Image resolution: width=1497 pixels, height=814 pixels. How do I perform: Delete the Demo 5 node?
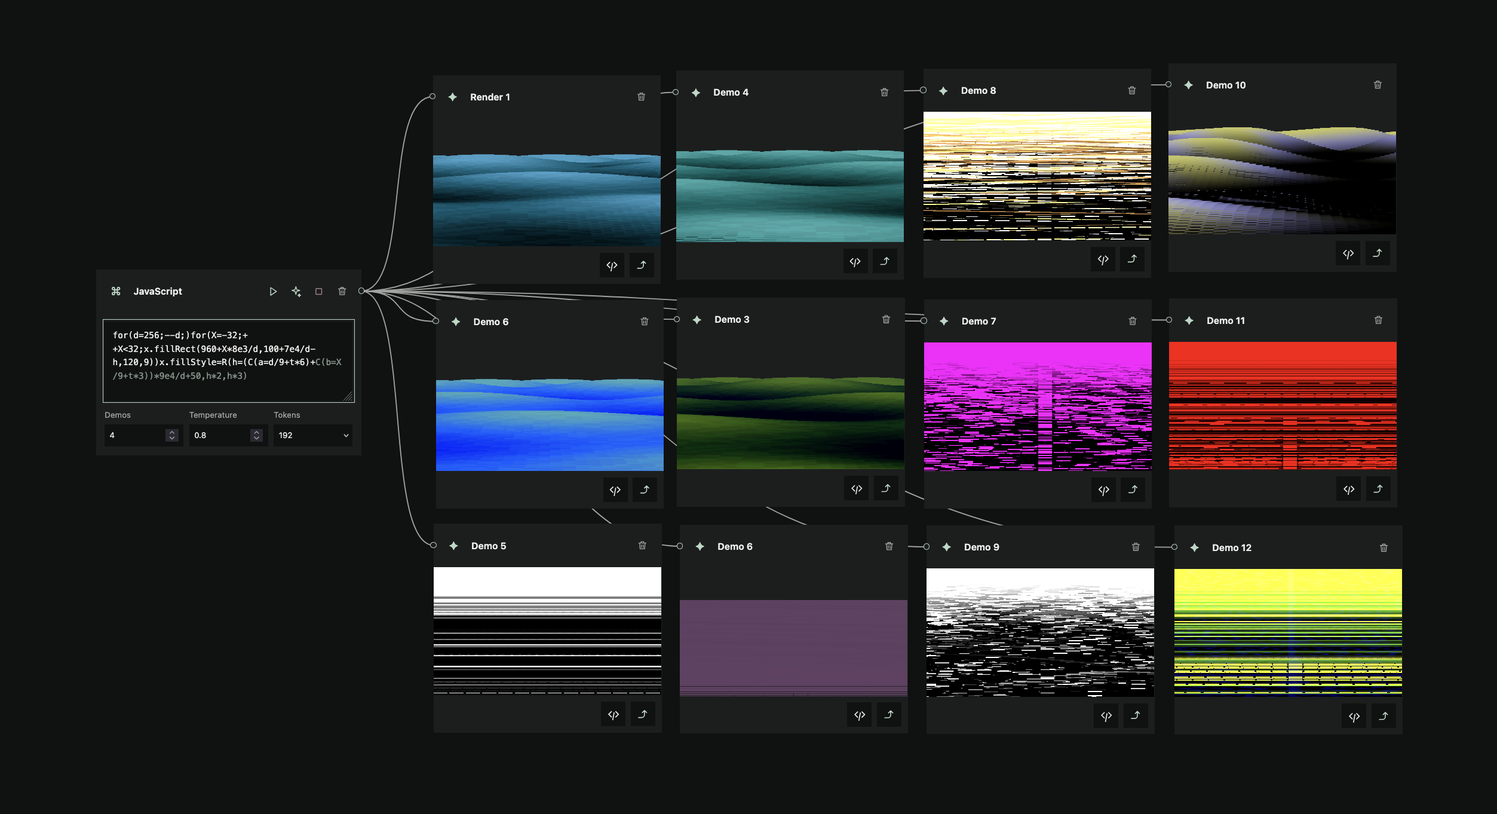tap(642, 546)
